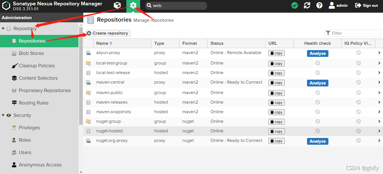Sort table by Type column header
The height and width of the screenshot is (174, 383).
point(165,43)
